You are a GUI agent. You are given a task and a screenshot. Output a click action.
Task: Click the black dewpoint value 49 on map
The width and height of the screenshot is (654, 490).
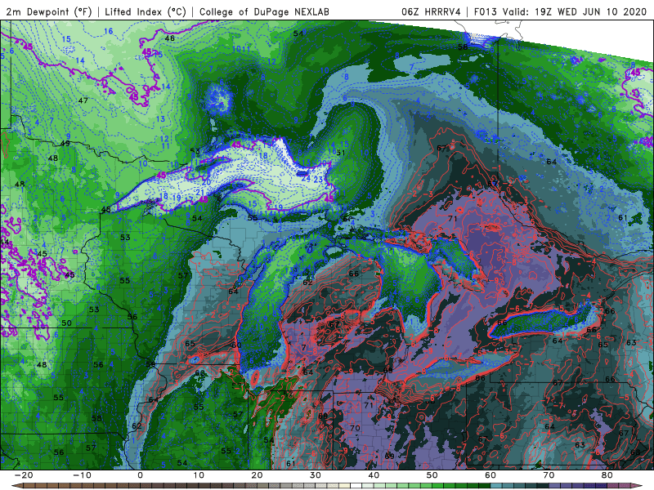(65, 144)
